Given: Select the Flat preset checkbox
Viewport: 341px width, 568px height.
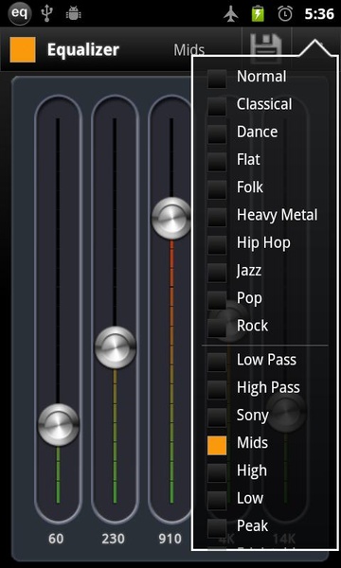Looking at the screenshot, I should 217,162.
